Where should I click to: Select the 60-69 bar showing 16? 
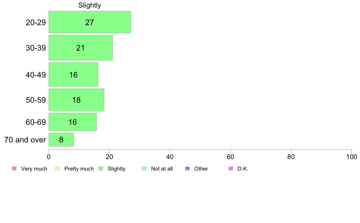point(72,122)
